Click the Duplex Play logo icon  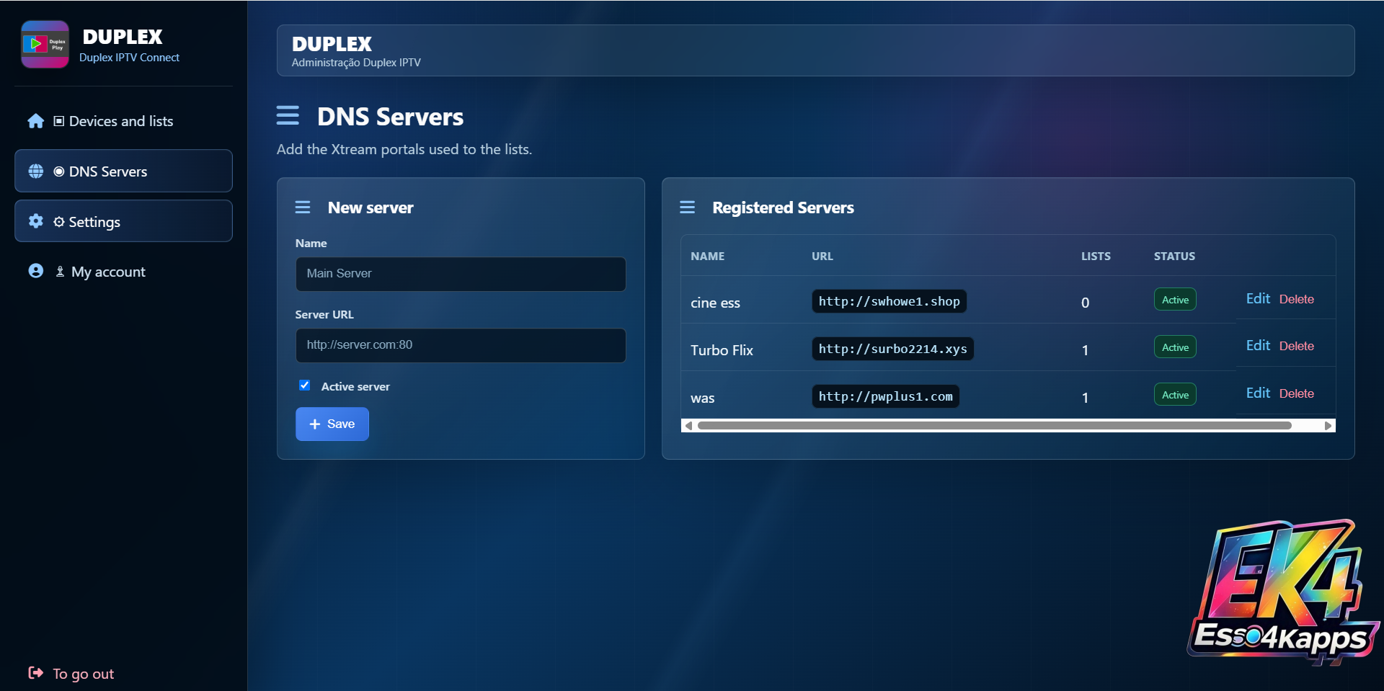(45, 44)
